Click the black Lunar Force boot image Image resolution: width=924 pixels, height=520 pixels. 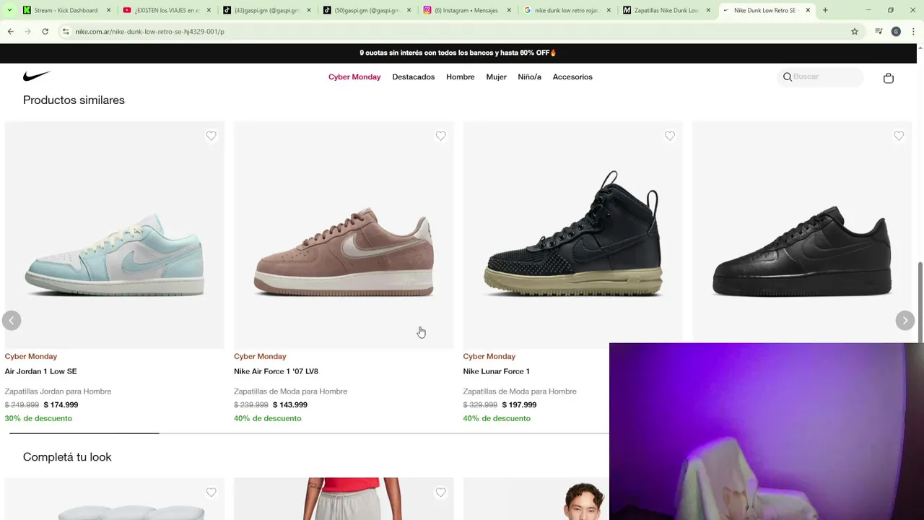tap(572, 234)
